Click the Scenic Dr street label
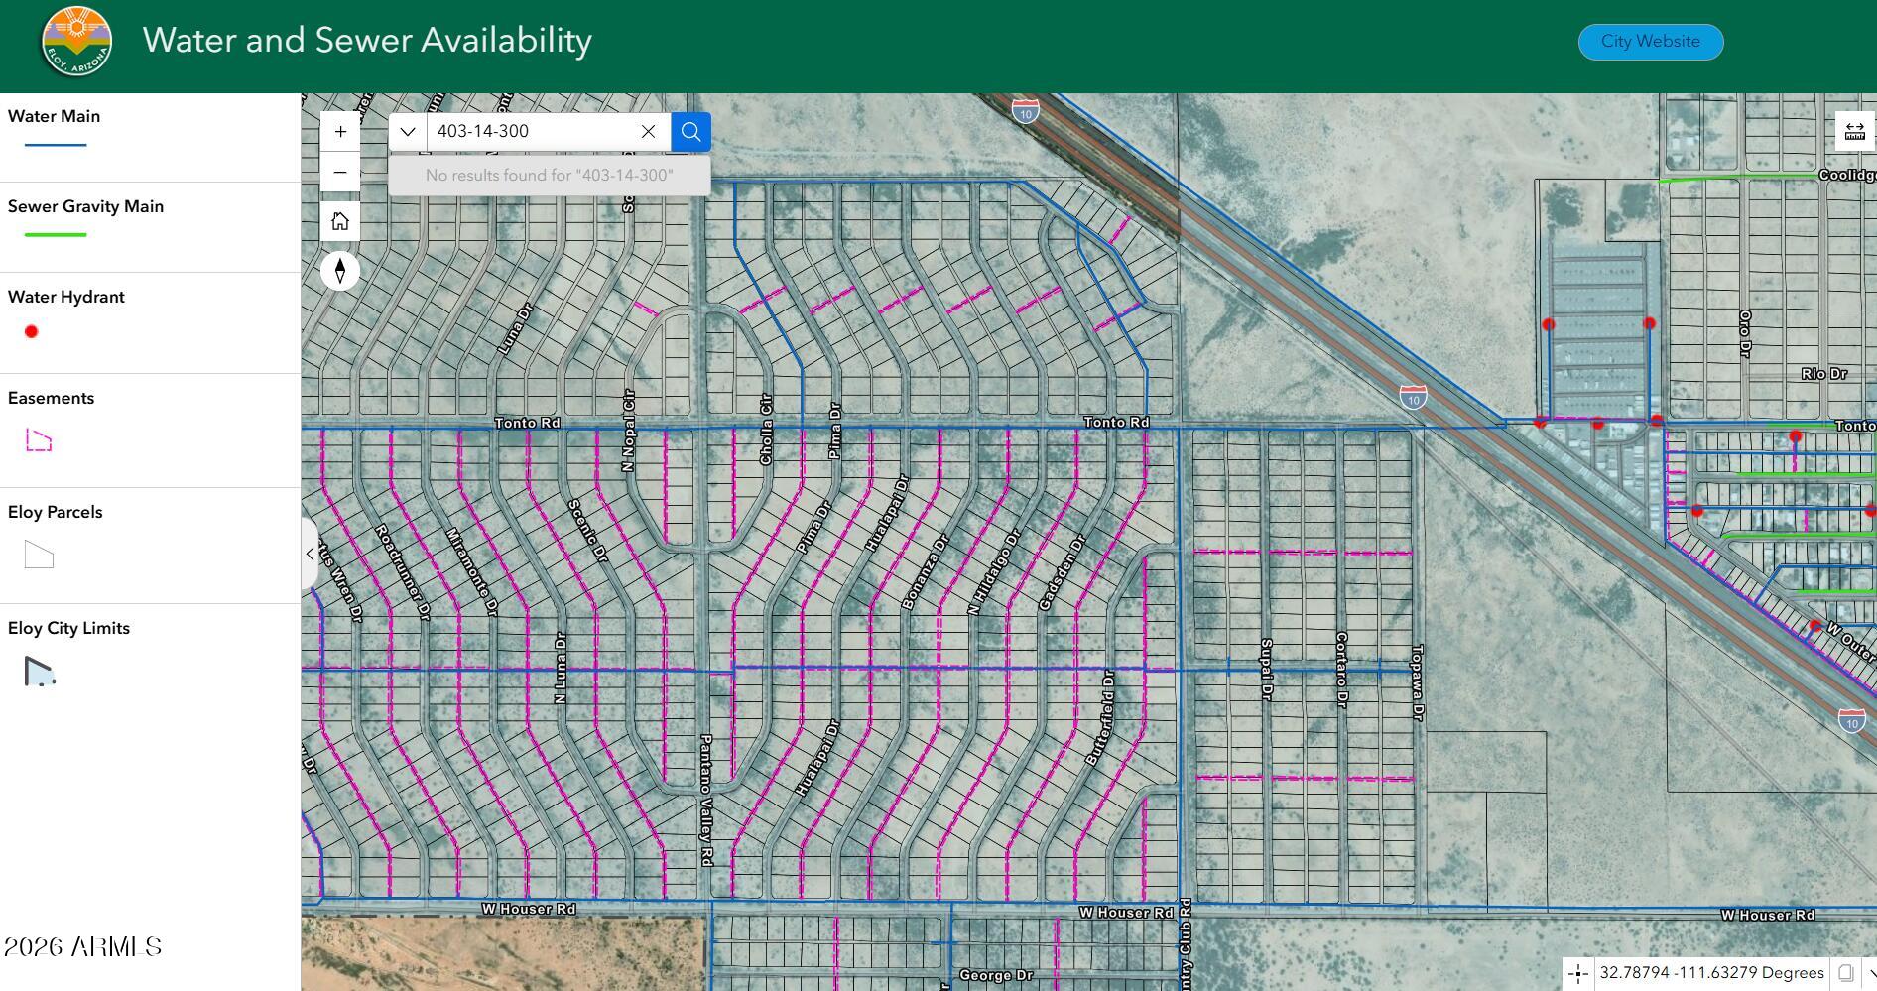 [x=587, y=532]
